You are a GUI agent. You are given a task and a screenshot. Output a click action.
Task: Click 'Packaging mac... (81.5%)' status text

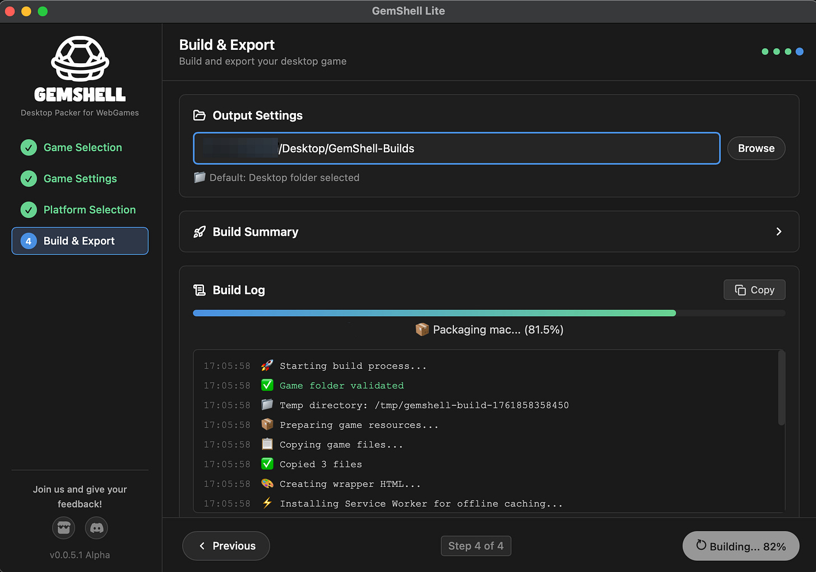point(498,330)
